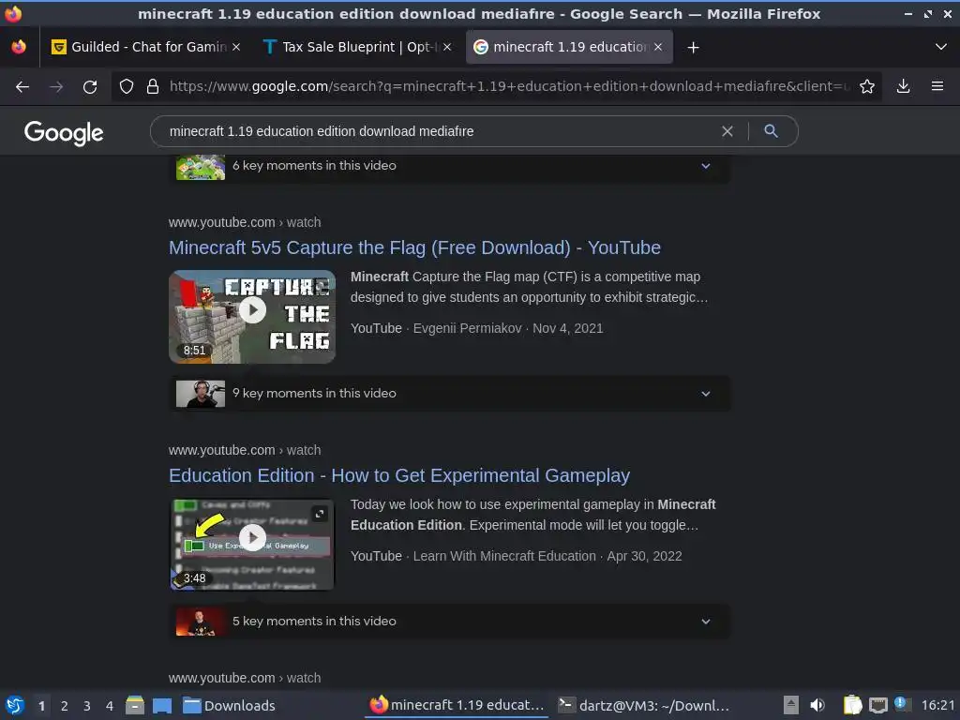Play Experimental Gameplay video thumbnail
Image resolution: width=960 pixels, height=720 pixels.
252,545
